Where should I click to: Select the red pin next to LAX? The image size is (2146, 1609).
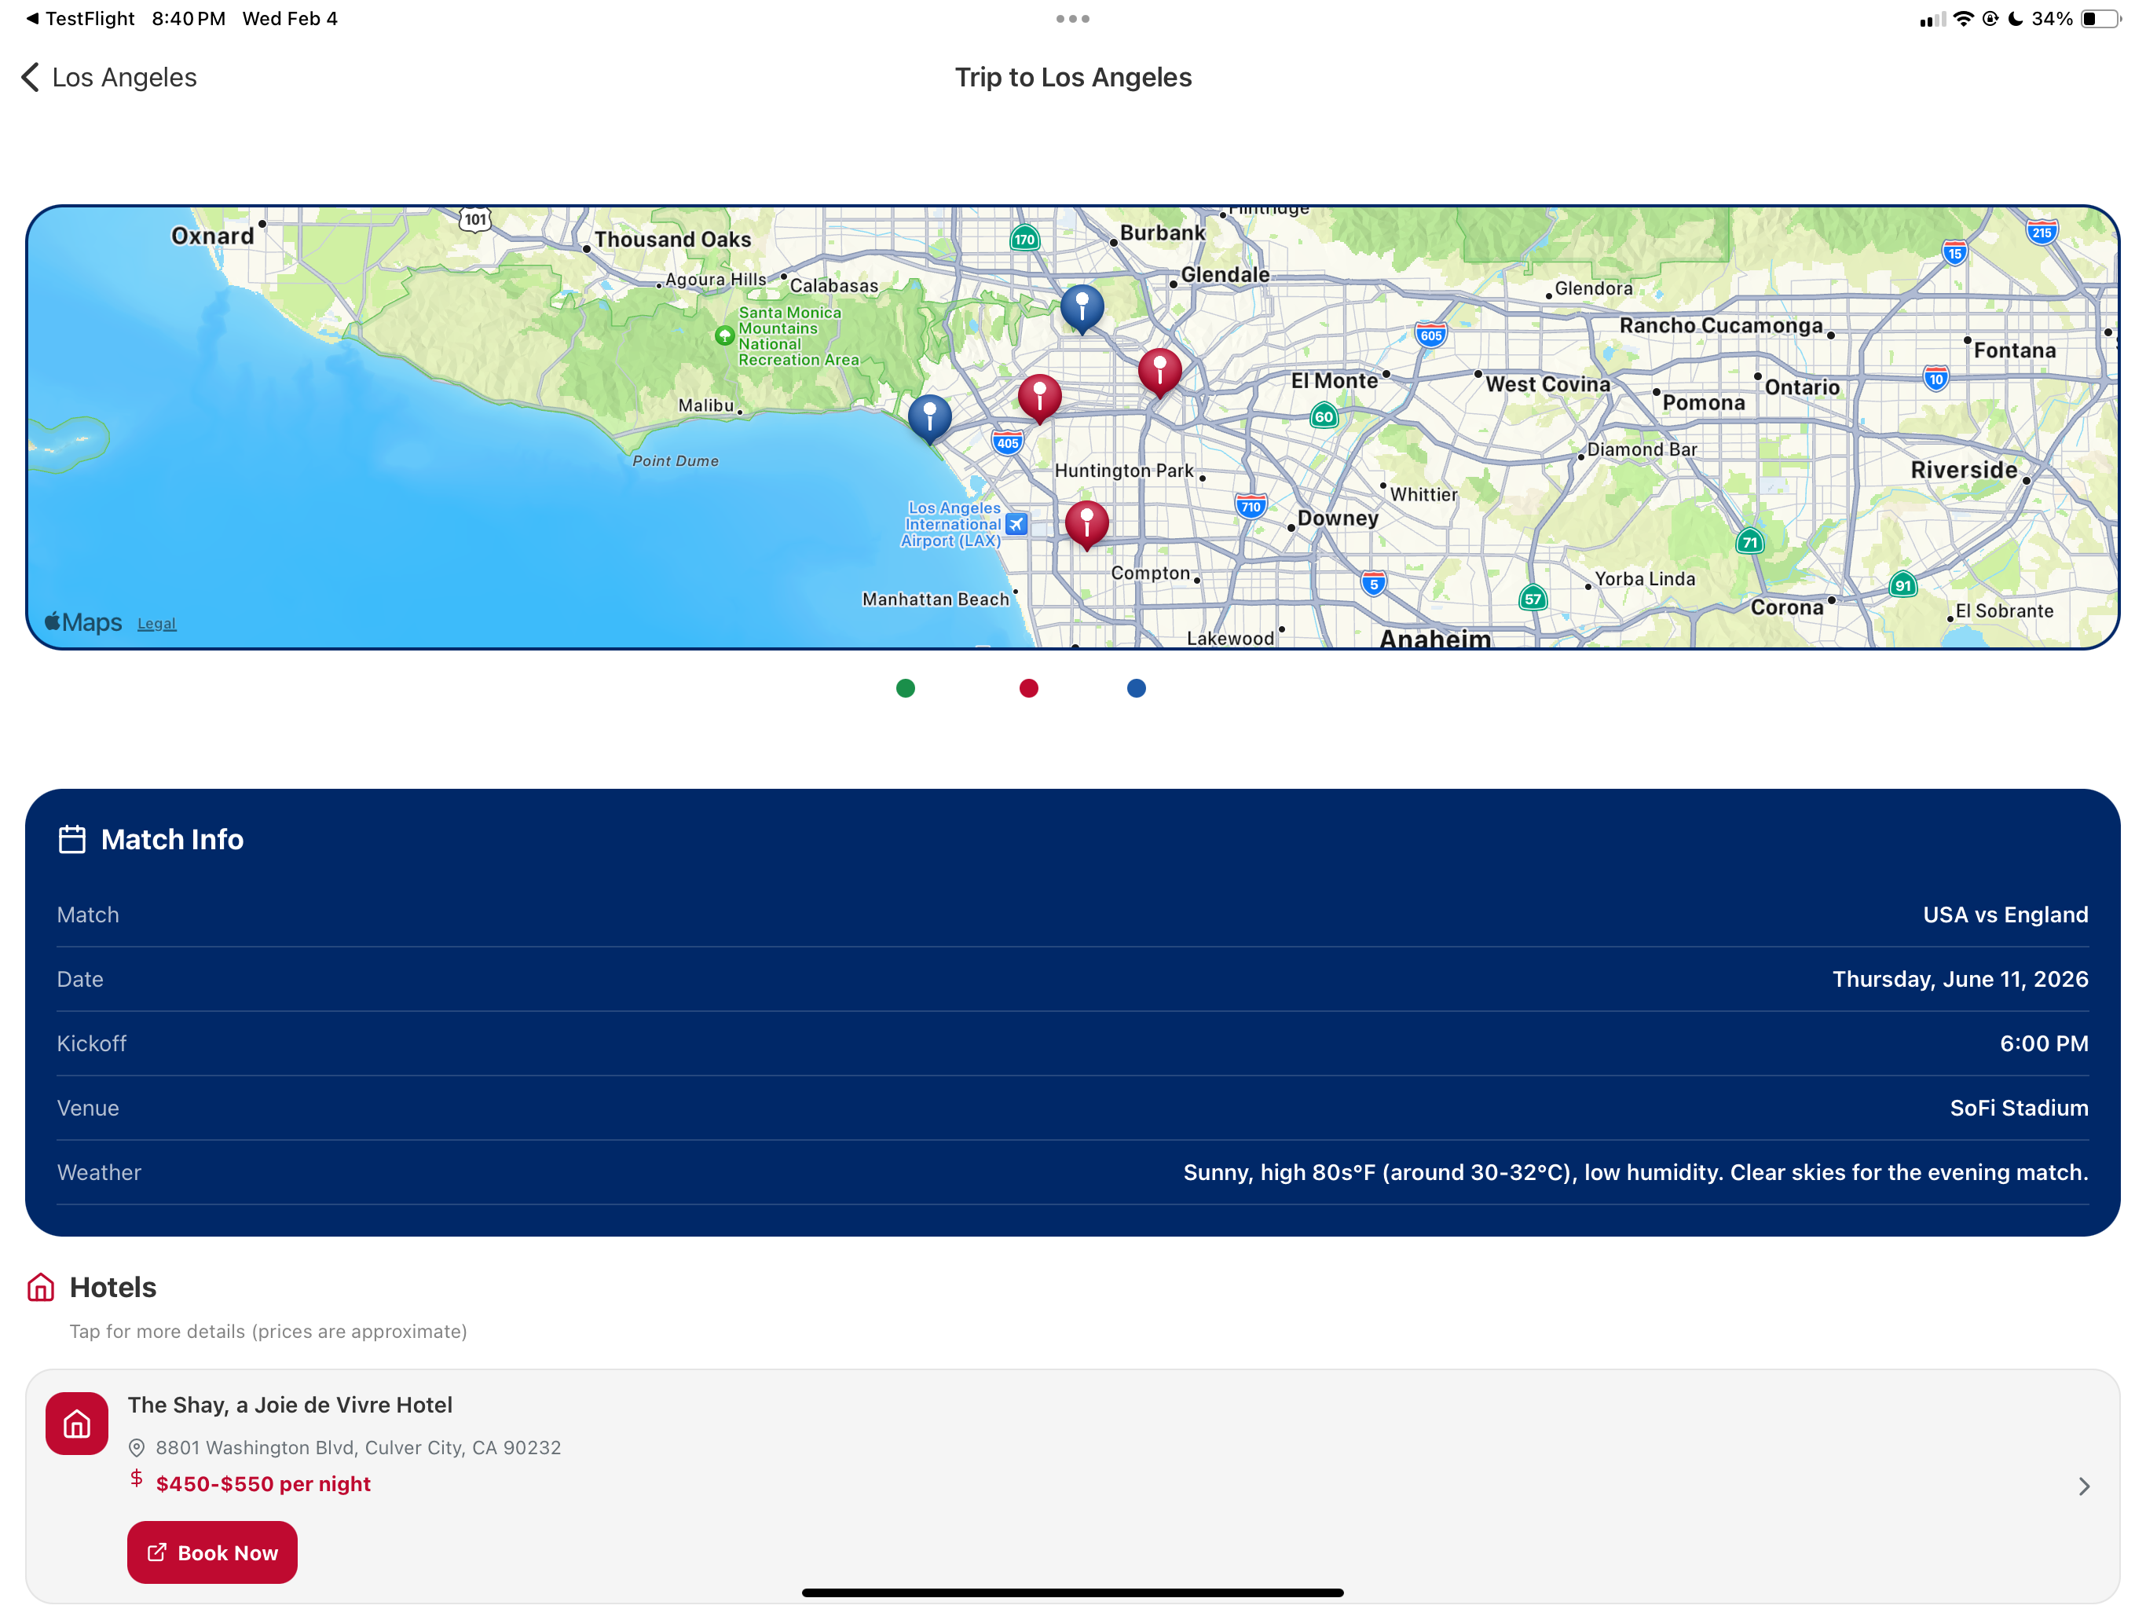1086,524
